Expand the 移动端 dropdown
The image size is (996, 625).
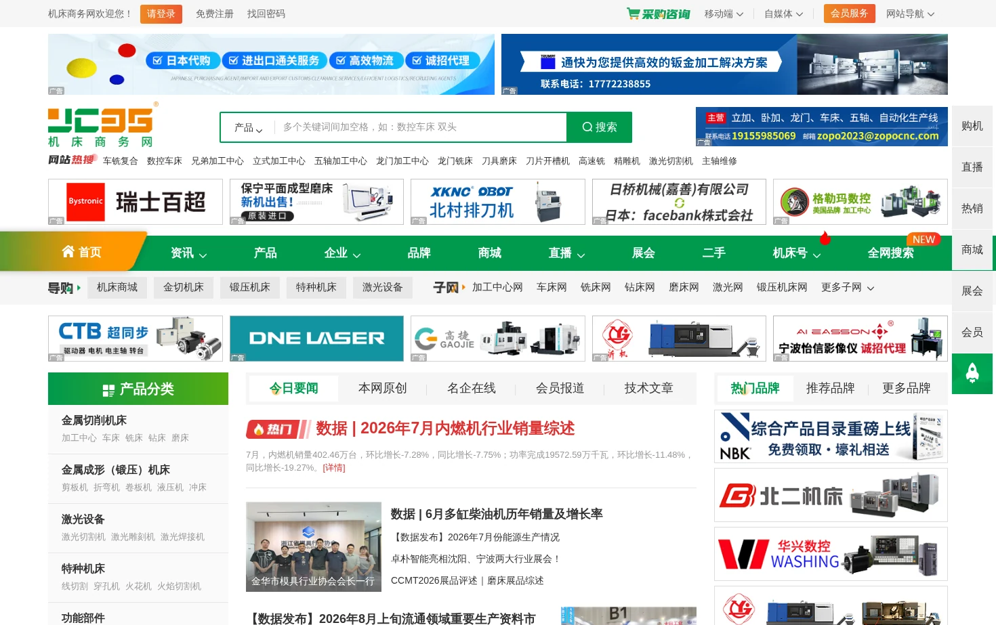point(724,14)
